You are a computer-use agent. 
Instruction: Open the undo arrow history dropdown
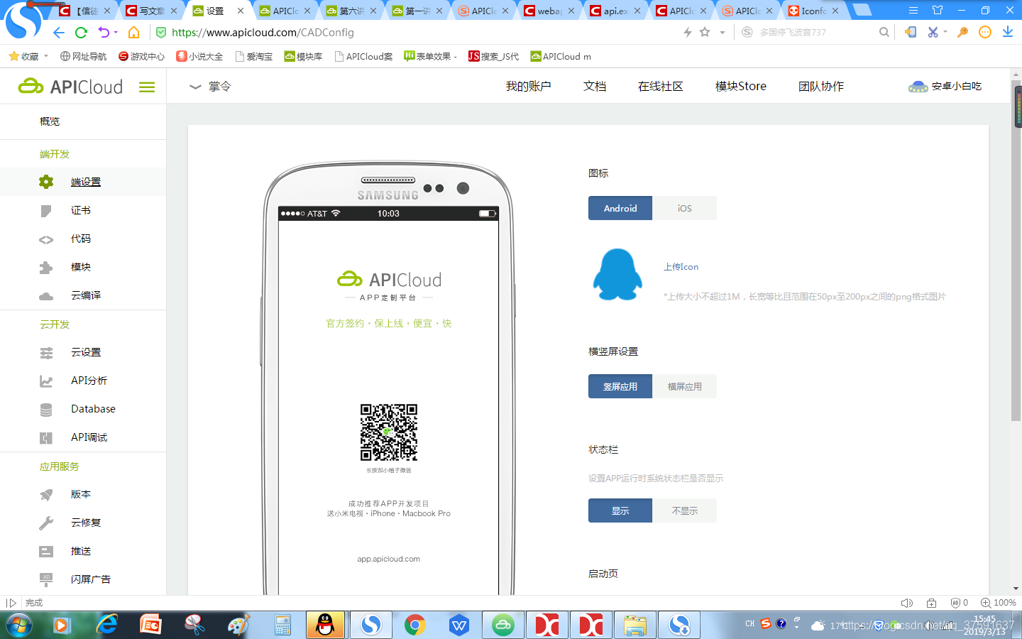(x=116, y=33)
